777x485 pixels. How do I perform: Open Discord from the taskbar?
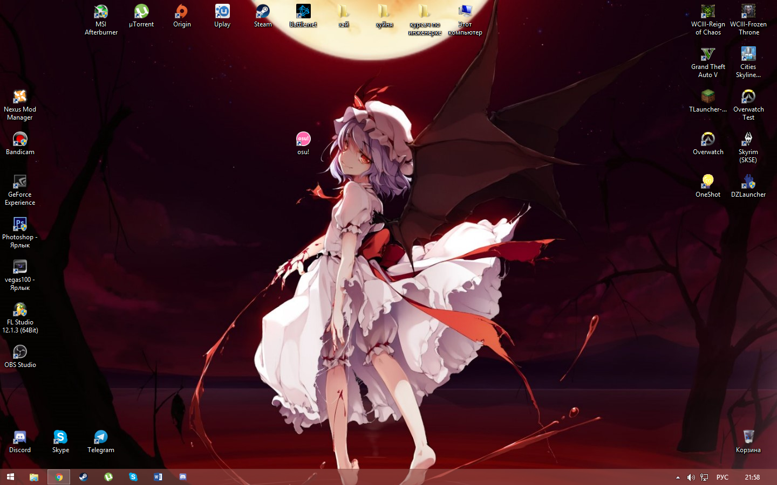(183, 477)
